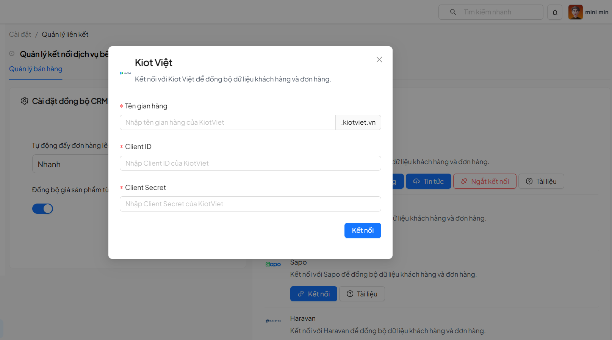
Task: Click the Kiot Việt logo in dialog
Action: tap(125, 73)
